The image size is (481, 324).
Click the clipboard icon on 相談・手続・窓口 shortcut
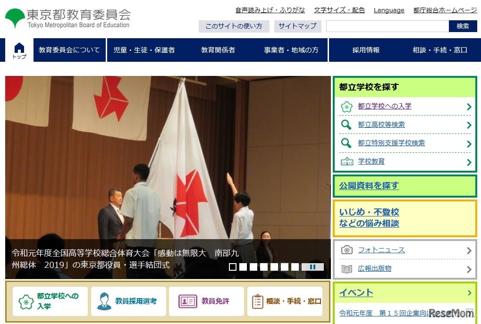(258, 301)
